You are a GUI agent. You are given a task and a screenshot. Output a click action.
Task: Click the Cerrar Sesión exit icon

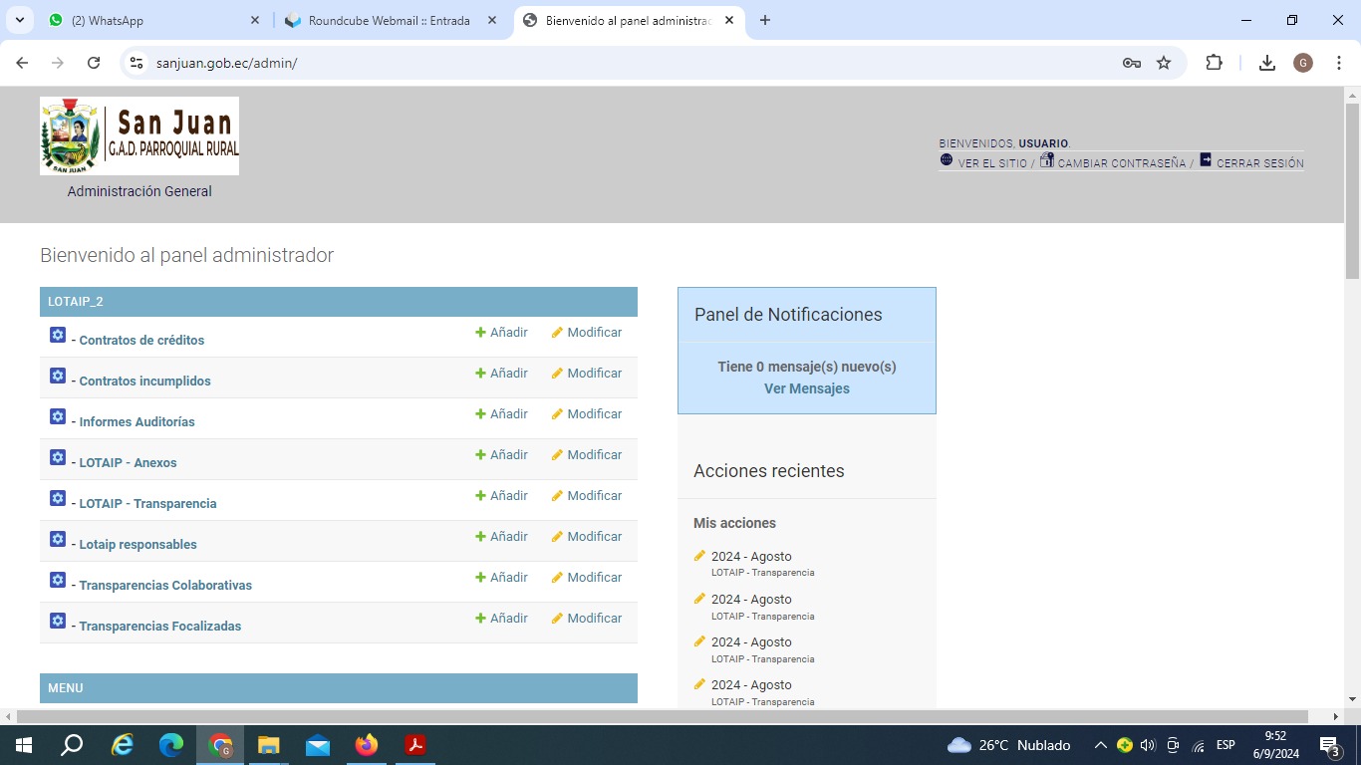(1206, 160)
